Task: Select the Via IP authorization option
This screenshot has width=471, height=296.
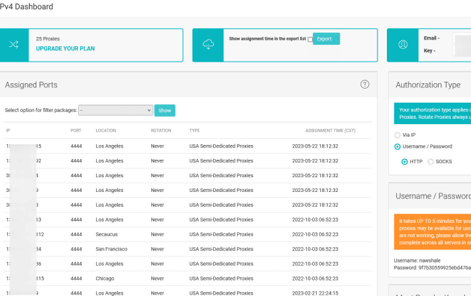Action: [x=397, y=135]
